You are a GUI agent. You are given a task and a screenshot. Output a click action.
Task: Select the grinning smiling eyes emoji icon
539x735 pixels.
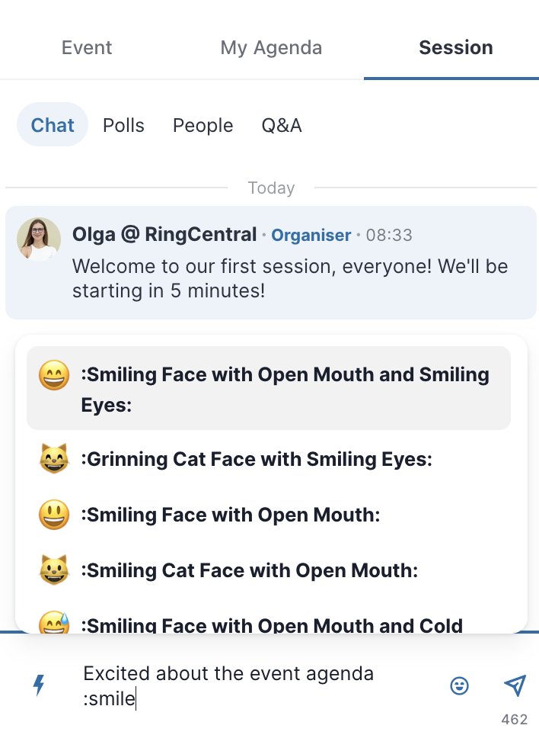[x=54, y=375]
